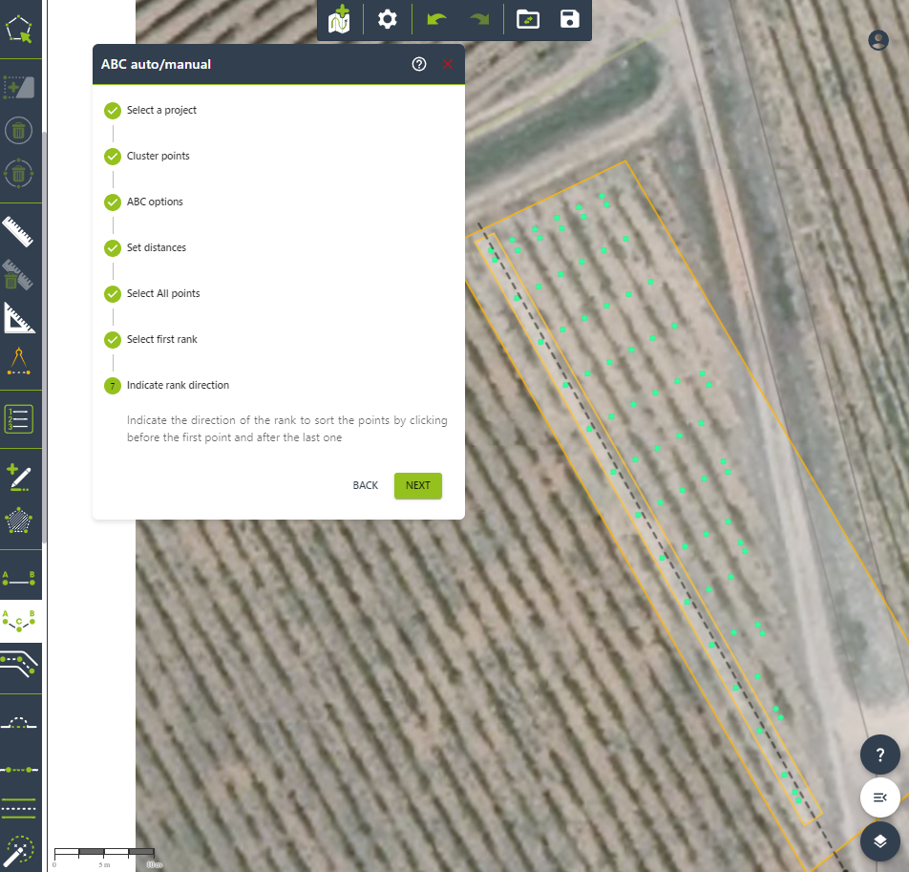This screenshot has width=909, height=872.
Task: Select the polygon selection tool
Action: point(19,29)
